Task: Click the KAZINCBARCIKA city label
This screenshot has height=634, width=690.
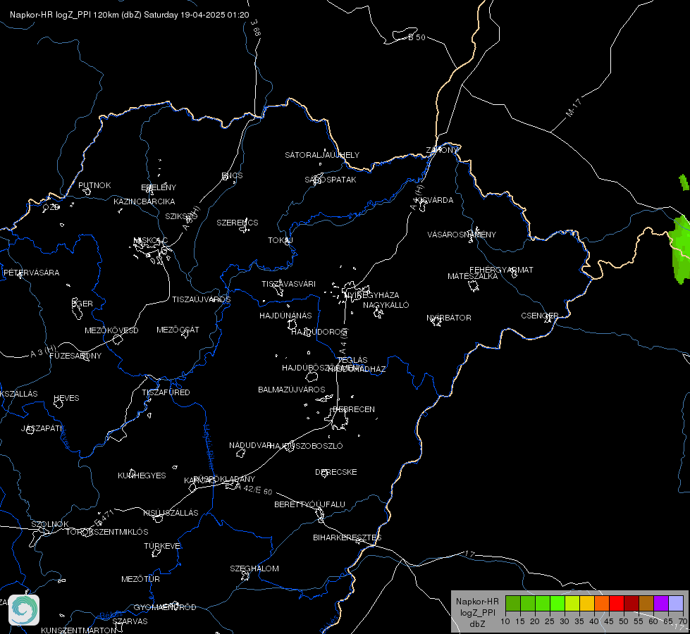Action: (x=144, y=201)
